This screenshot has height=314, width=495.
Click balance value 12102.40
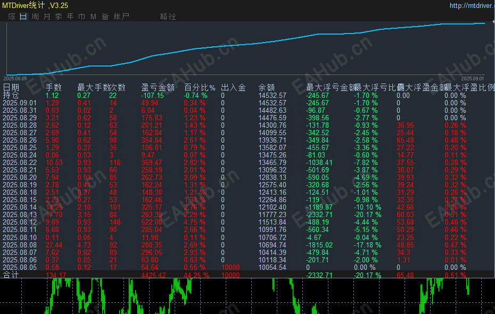tap(272, 208)
